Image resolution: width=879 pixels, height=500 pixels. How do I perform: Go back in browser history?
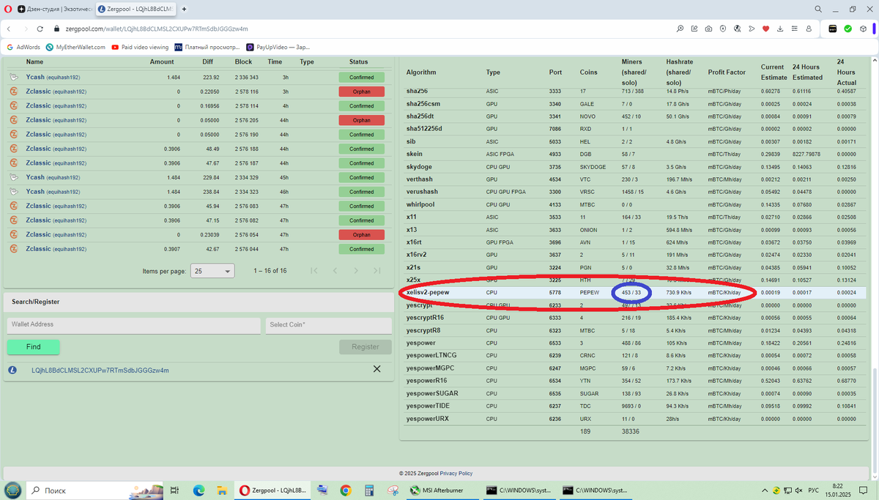pyautogui.click(x=8, y=29)
